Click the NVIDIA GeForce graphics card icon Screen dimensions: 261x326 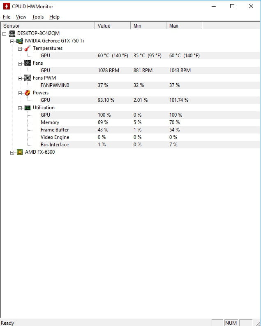[20, 41]
